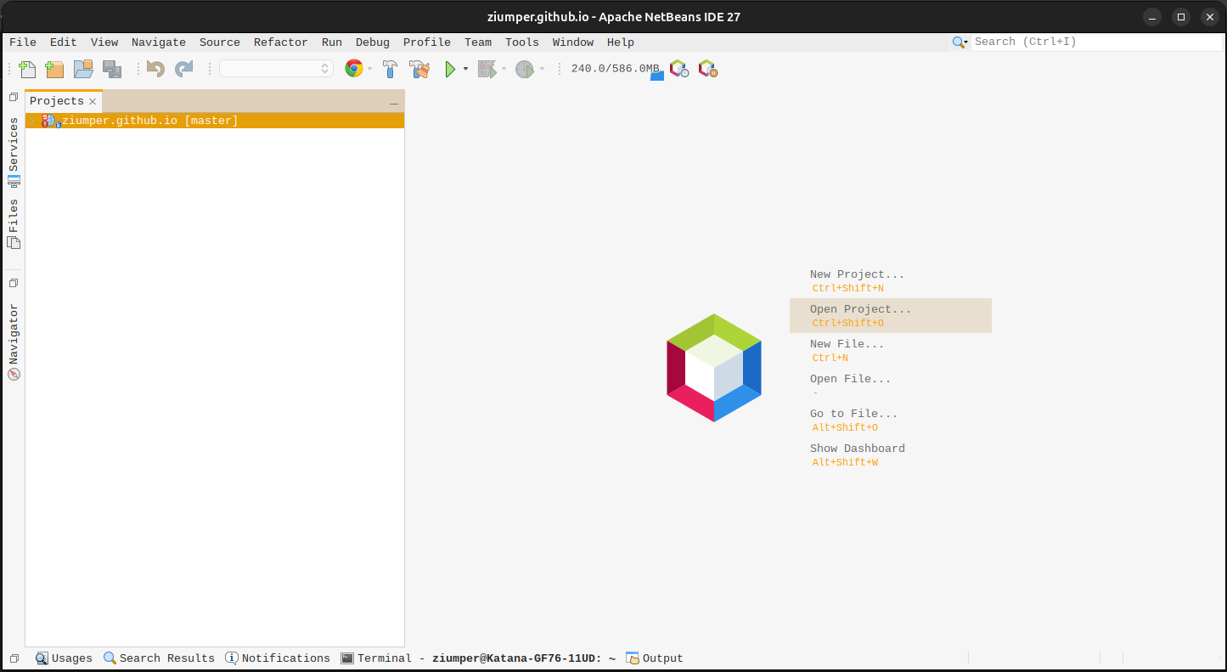Click the Build Project hammer icon
Image resolution: width=1227 pixels, height=672 pixels.
pyautogui.click(x=391, y=69)
